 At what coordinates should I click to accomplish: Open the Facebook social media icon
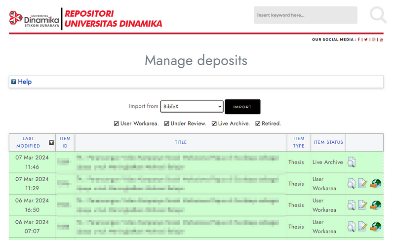[359, 40]
